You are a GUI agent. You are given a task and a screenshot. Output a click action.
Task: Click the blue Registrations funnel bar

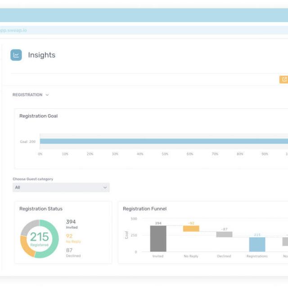(257, 244)
